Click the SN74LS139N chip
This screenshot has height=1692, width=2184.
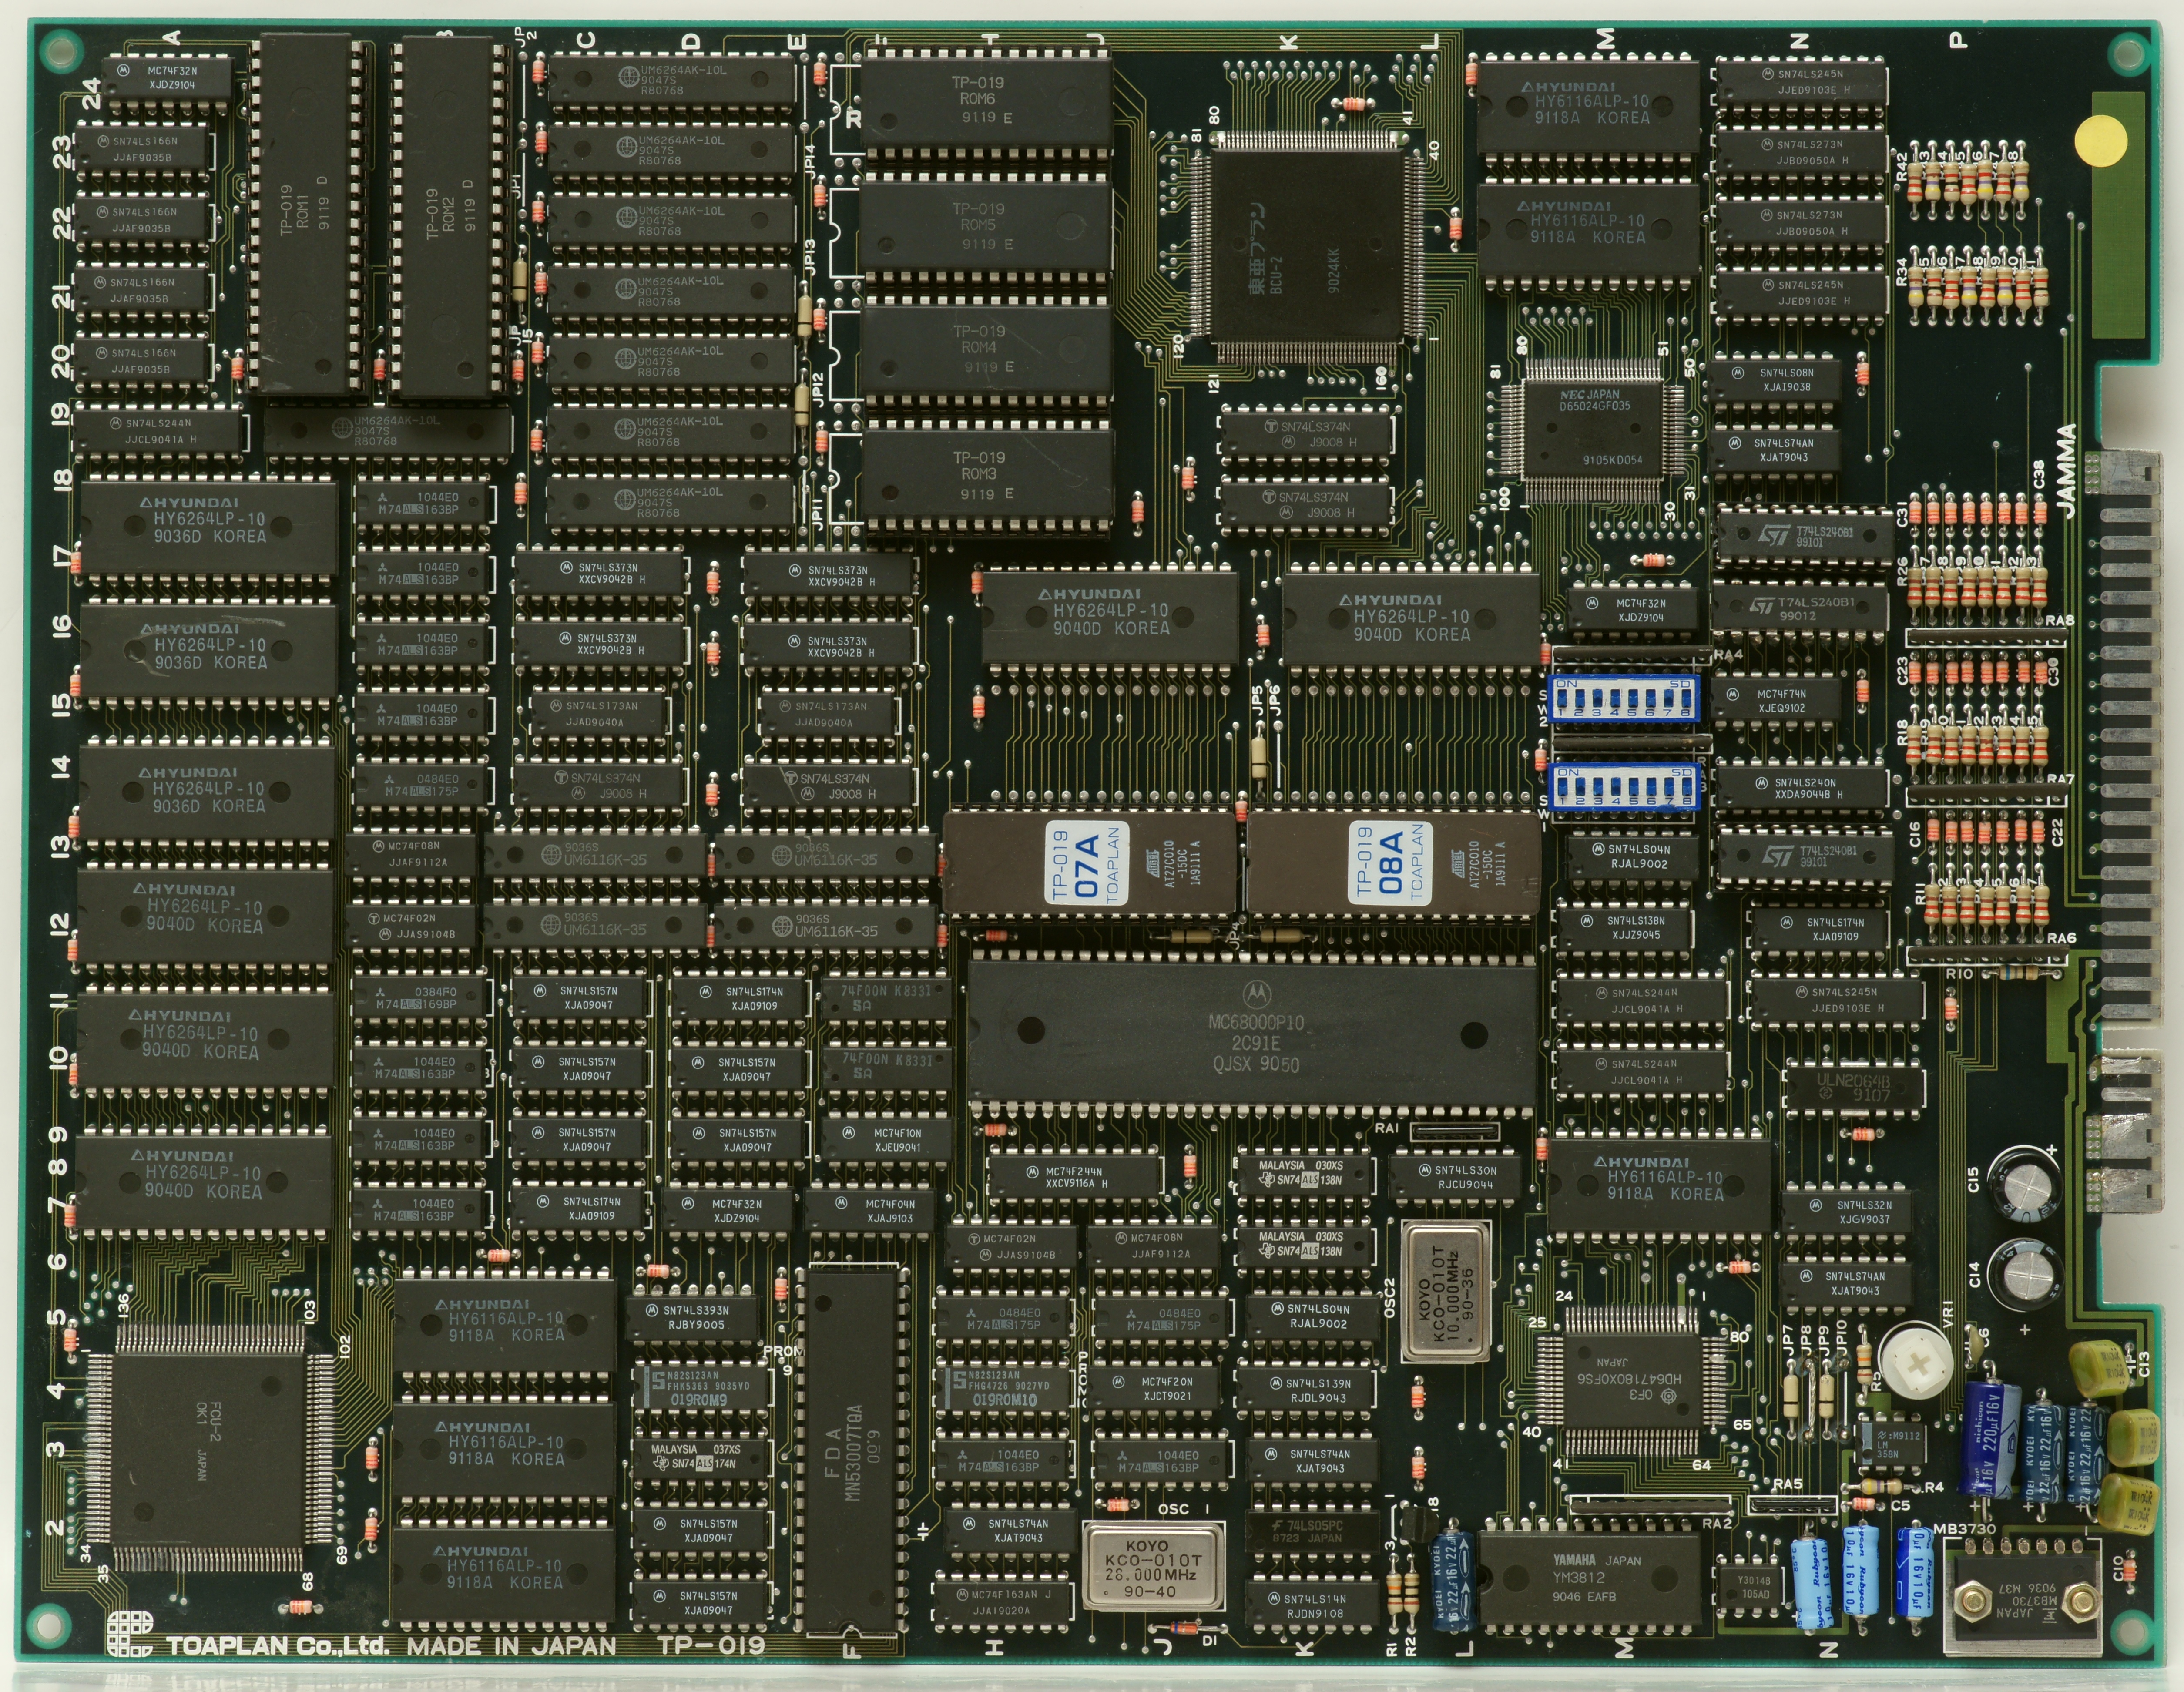pos(1312,1391)
